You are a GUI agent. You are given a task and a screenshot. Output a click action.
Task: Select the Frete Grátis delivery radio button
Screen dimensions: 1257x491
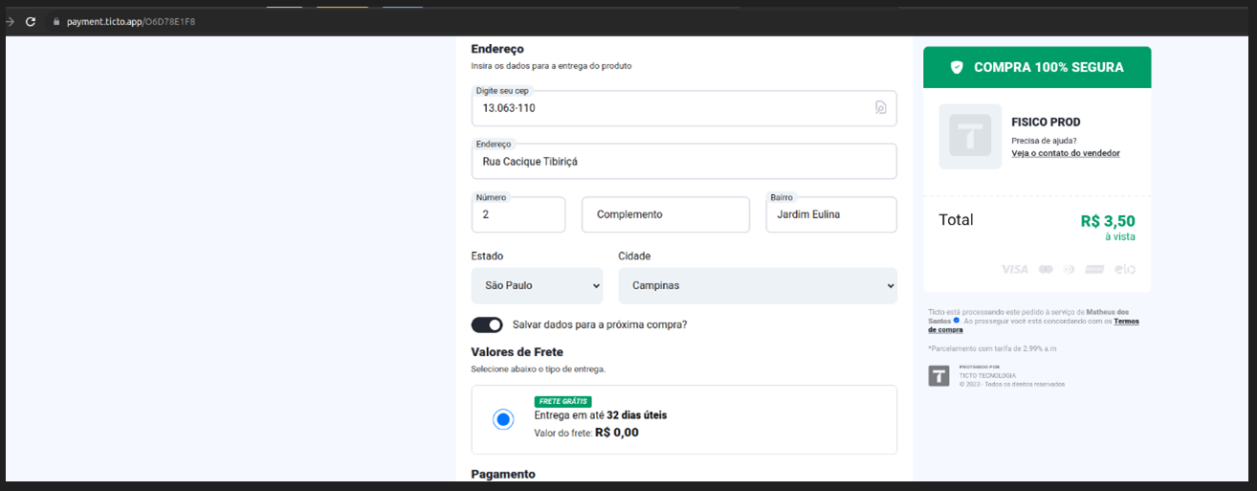[x=503, y=419]
